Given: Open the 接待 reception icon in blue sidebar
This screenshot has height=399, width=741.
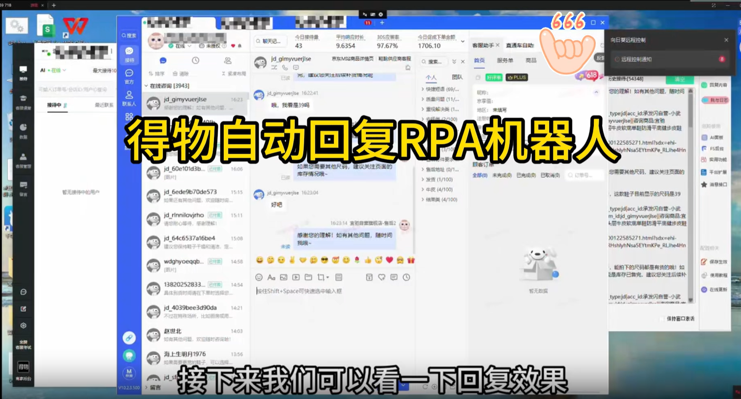Looking at the screenshot, I should 130,54.
